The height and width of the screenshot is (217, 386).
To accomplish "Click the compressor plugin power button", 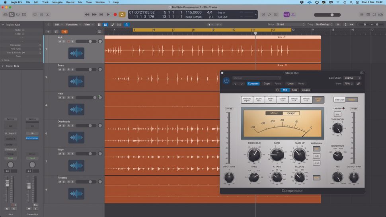I will coord(226,81).
